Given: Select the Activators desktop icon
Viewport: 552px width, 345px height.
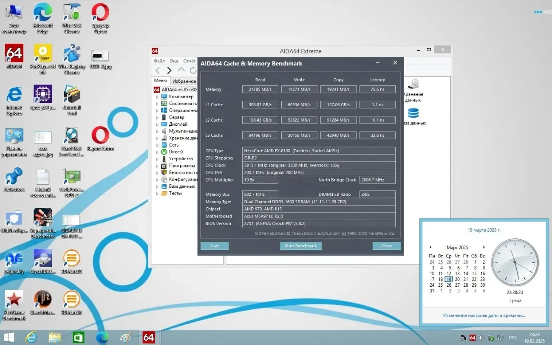Looking at the screenshot, I should click(x=14, y=179).
